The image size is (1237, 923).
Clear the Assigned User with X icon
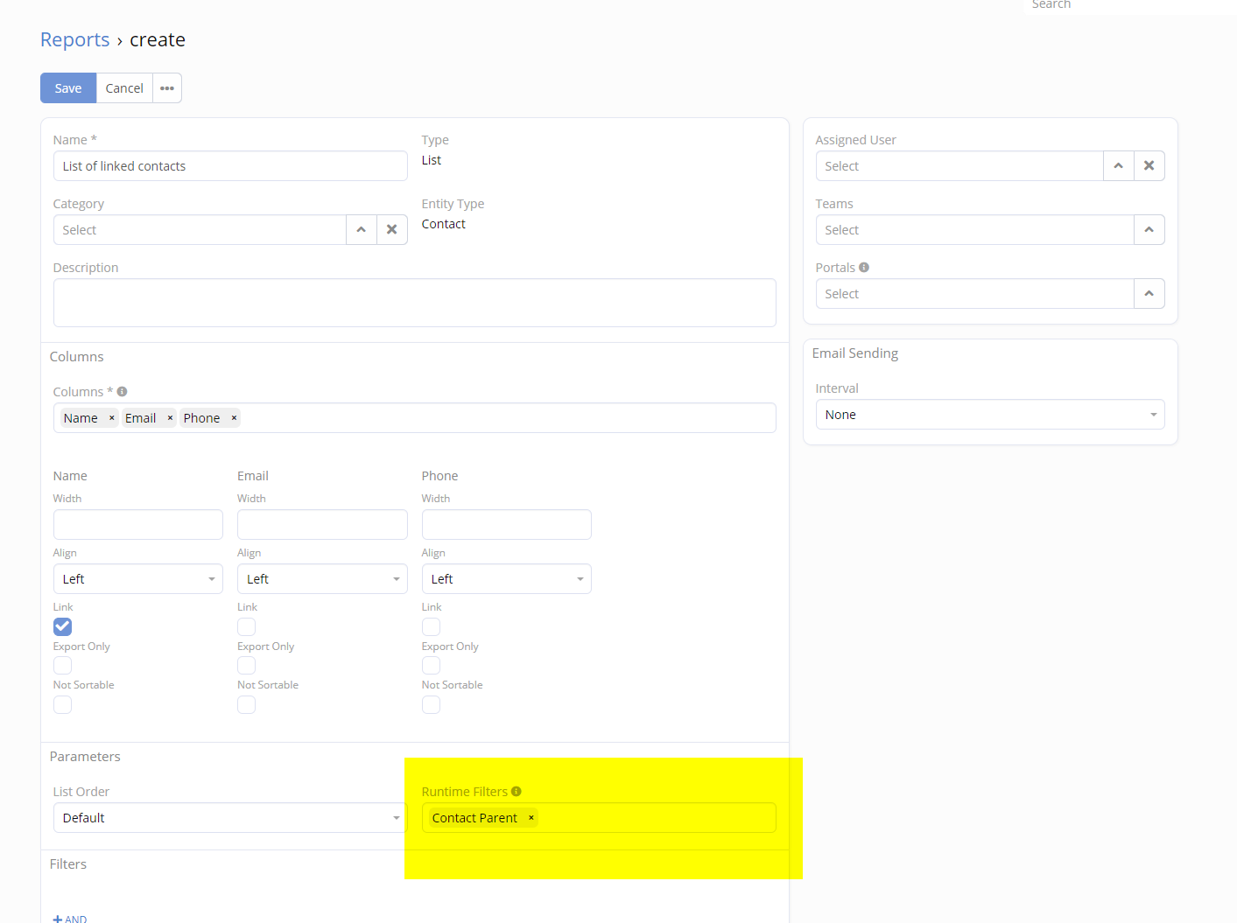[1149, 166]
